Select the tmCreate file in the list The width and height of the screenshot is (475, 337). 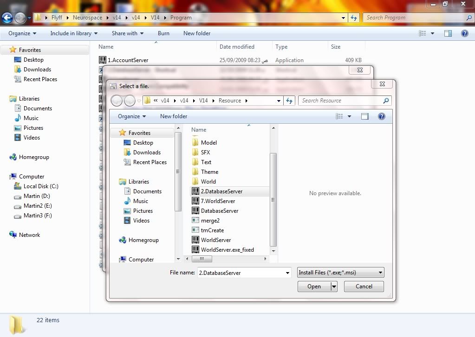tap(212, 230)
